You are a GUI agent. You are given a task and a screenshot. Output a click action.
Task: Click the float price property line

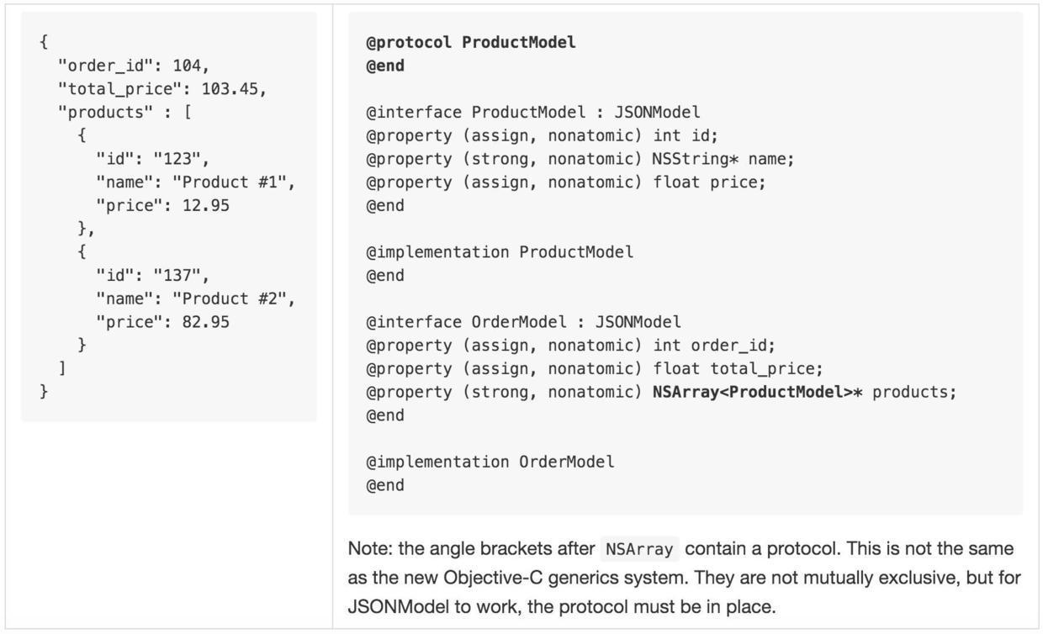click(566, 182)
